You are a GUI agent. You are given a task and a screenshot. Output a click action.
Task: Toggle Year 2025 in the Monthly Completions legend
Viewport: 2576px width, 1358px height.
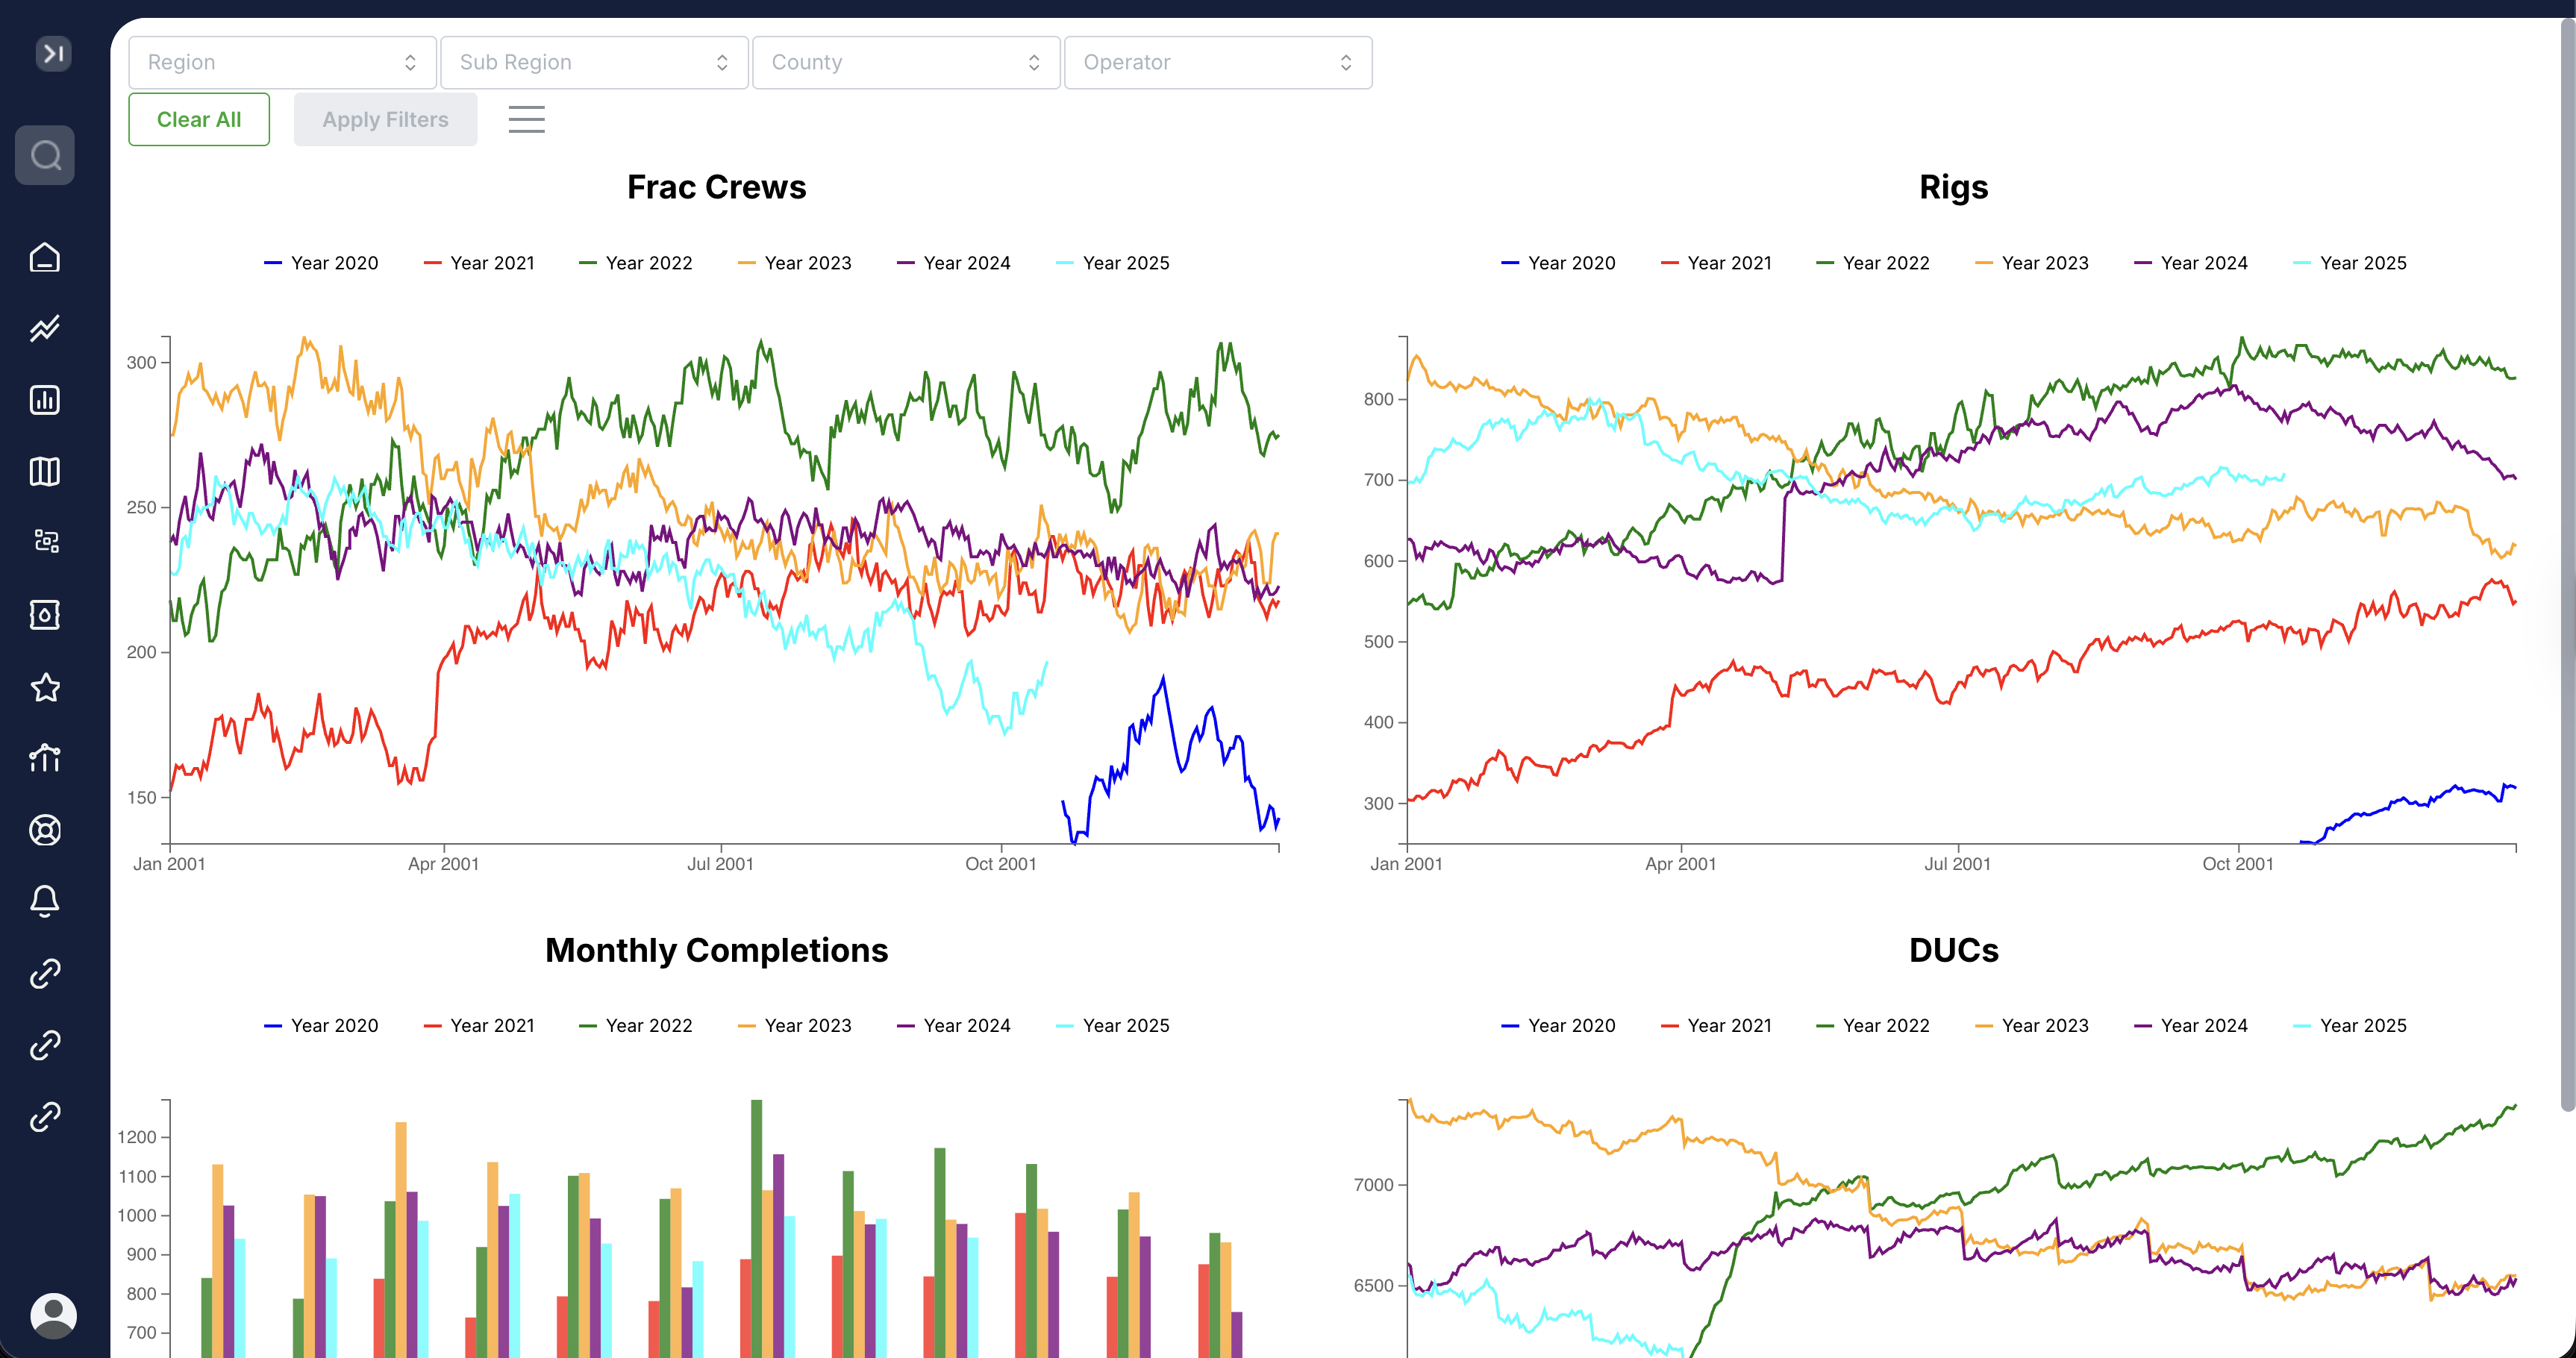pos(1112,1025)
